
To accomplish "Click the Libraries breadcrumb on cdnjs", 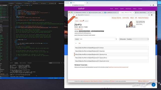I will pyautogui.click(x=82, y=21).
